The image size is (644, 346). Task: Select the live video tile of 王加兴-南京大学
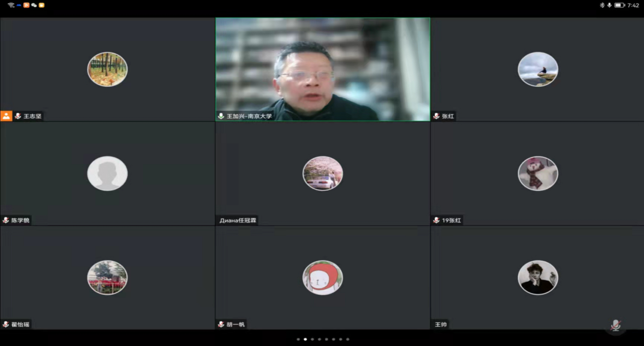click(322, 68)
